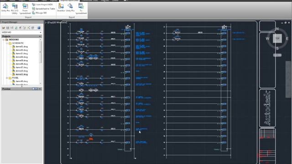Click S on the ViewCube compass

click(x=277, y=48)
